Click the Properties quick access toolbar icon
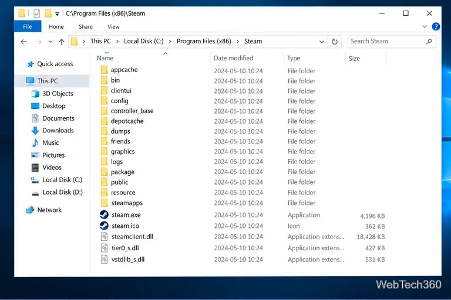 [x=36, y=13]
